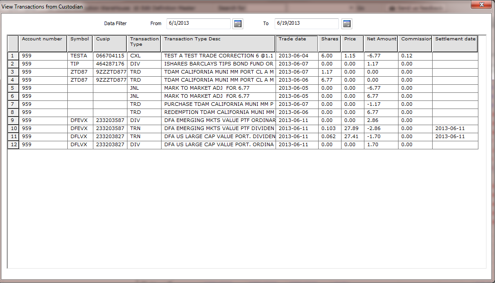The height and width of the screenshot is (283, 495).
Task: Select the DFEVX symbol cell in row 9
Action: (x=80, y=121)
